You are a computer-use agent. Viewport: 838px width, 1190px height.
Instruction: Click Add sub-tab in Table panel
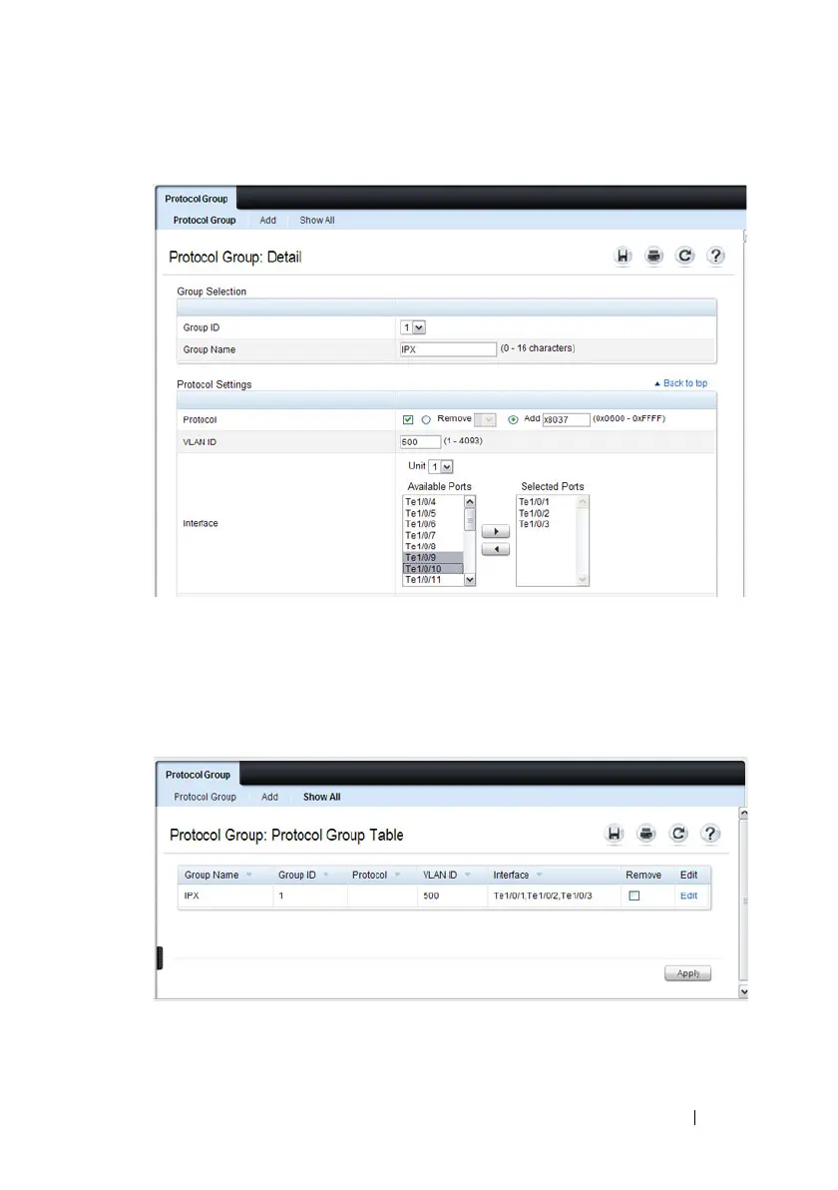(x=270, y=797)
